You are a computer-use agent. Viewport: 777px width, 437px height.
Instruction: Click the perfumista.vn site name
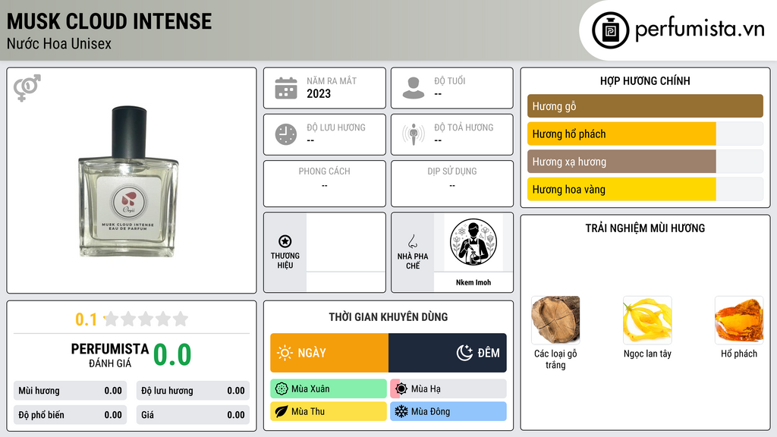coord(700,30)
